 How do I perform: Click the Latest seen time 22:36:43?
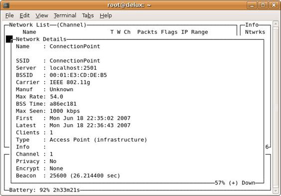tap(100, 125)
